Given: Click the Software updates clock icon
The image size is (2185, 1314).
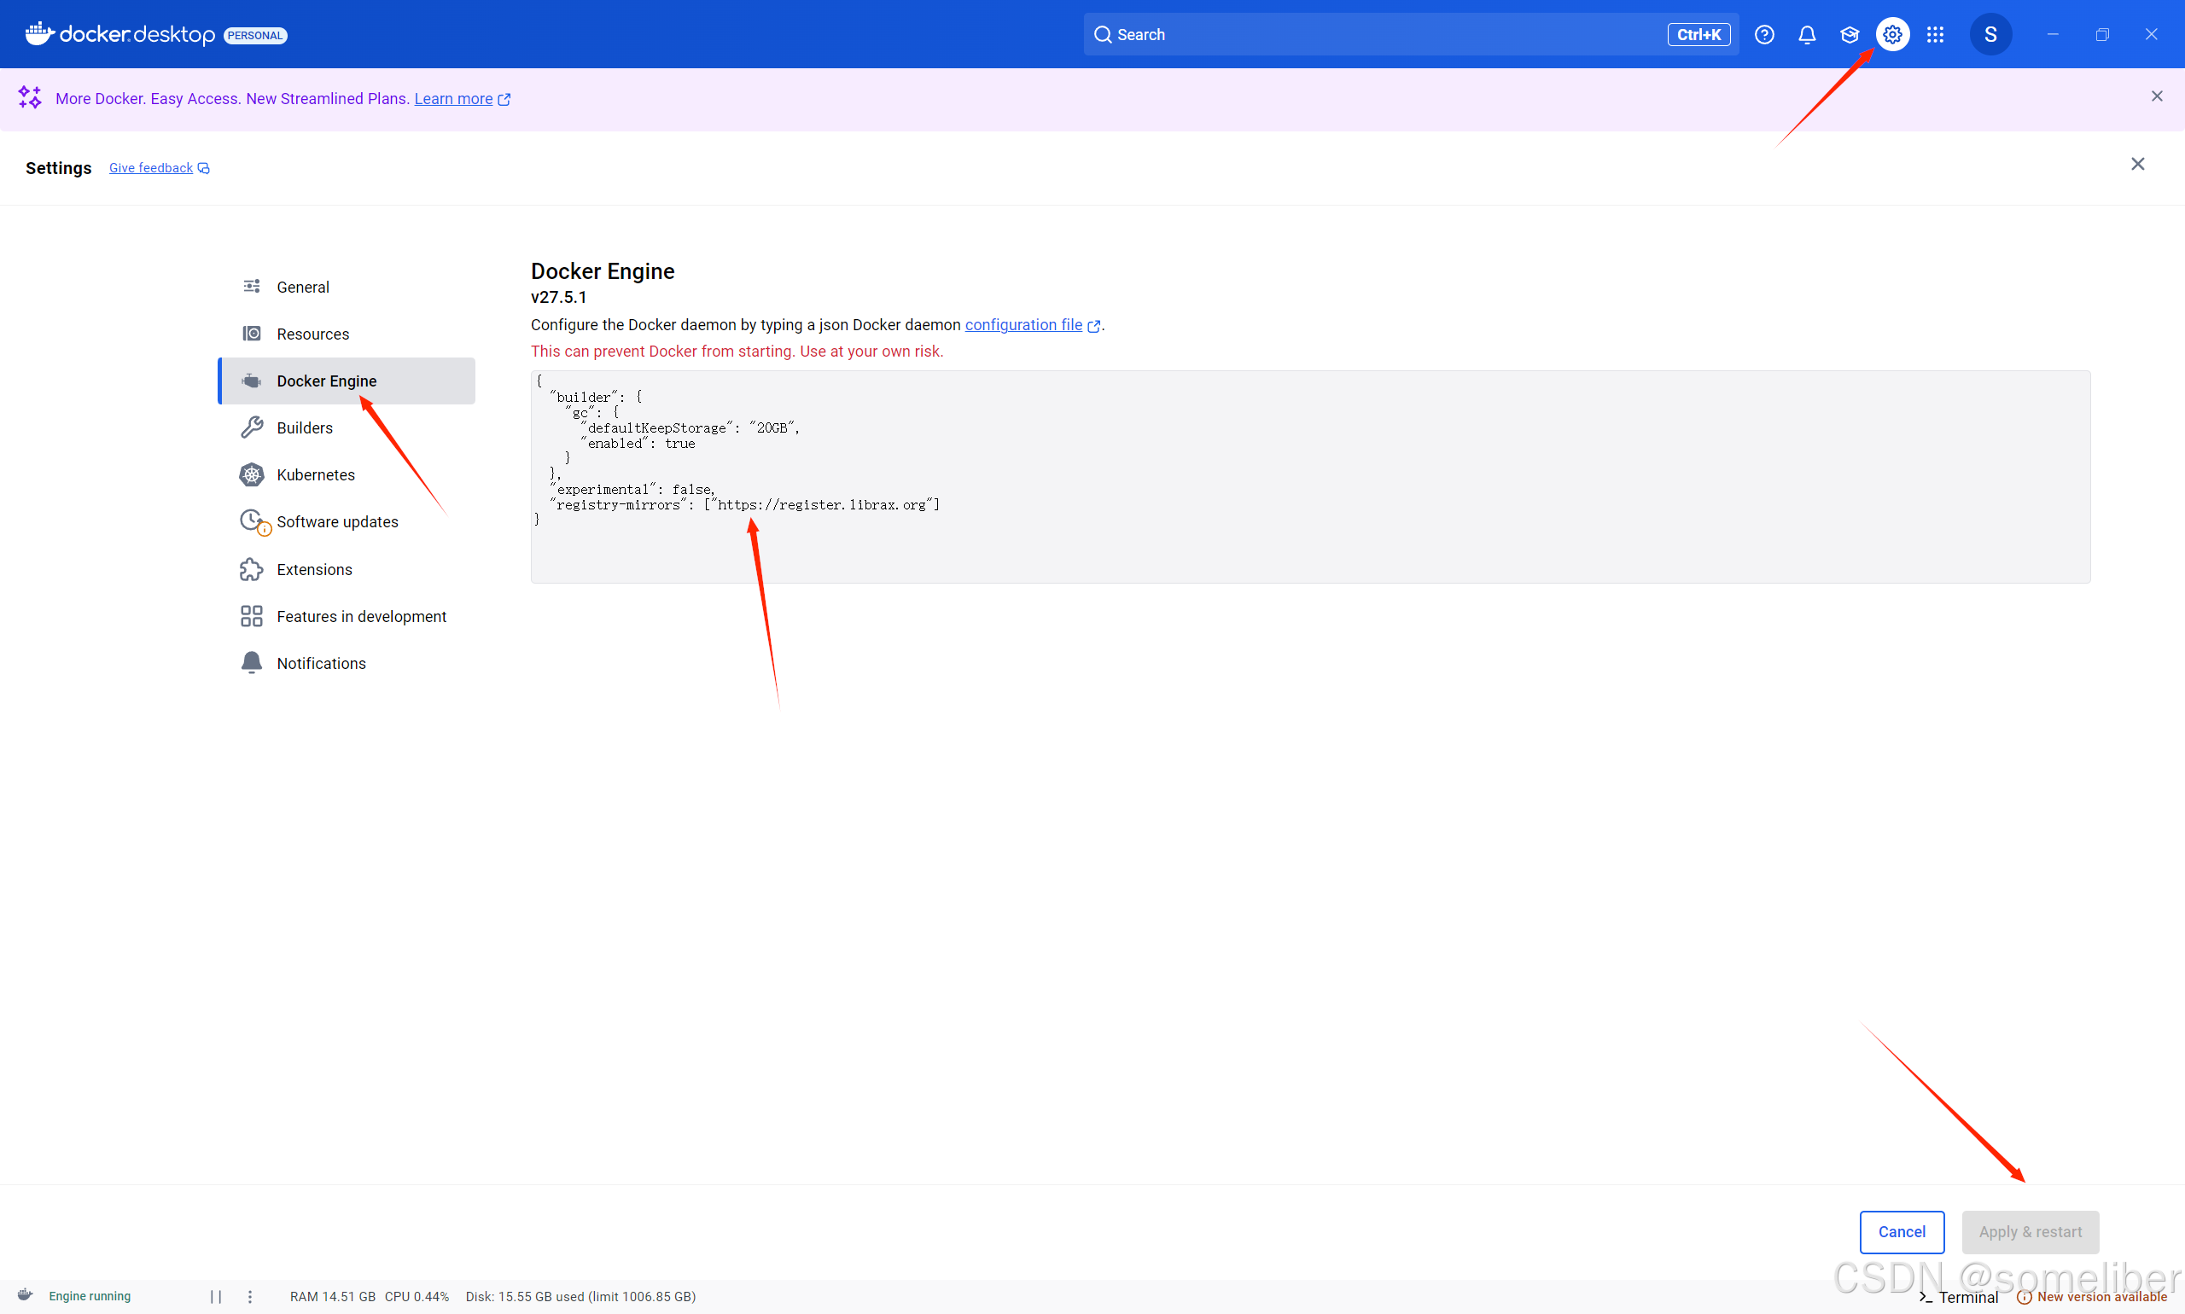Looking at the screenshot, I should 254,521.
